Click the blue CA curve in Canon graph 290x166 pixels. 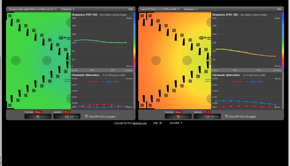point(246,102)
